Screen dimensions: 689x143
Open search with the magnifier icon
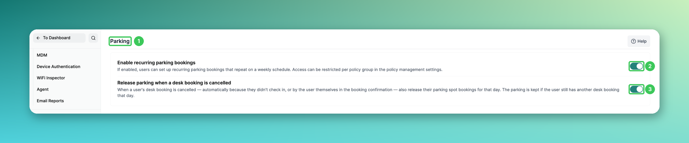point(93,38)
